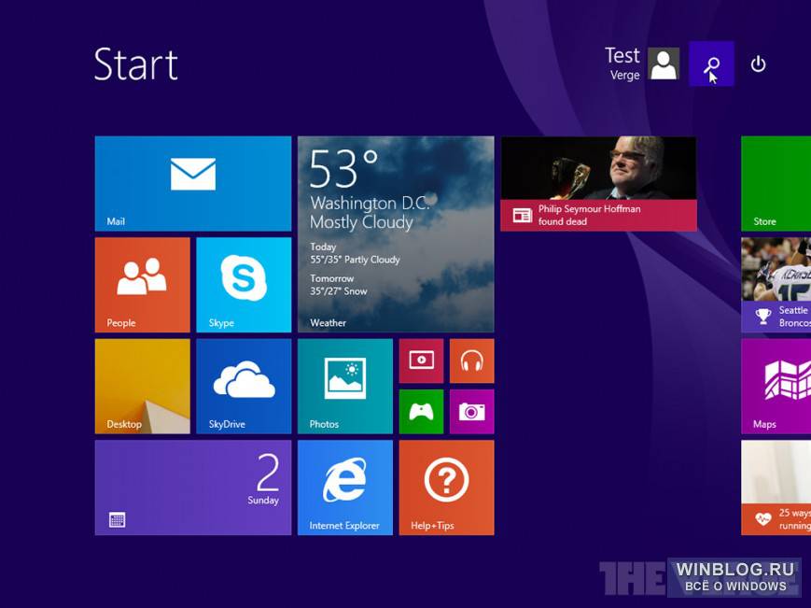The image size is (811, 608).
Task: Open the Philip Seymour Hoffman news tile
Action: [x=598, y=184]
